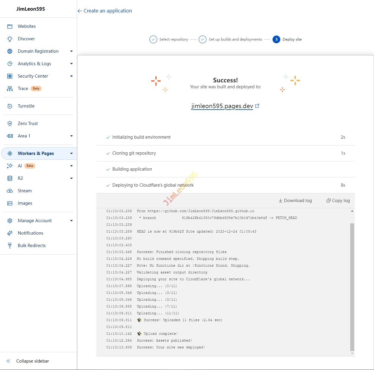The width and height of the screenshot is (374, 370).
Task: Click the Download log button
Action: click(295, 201)
